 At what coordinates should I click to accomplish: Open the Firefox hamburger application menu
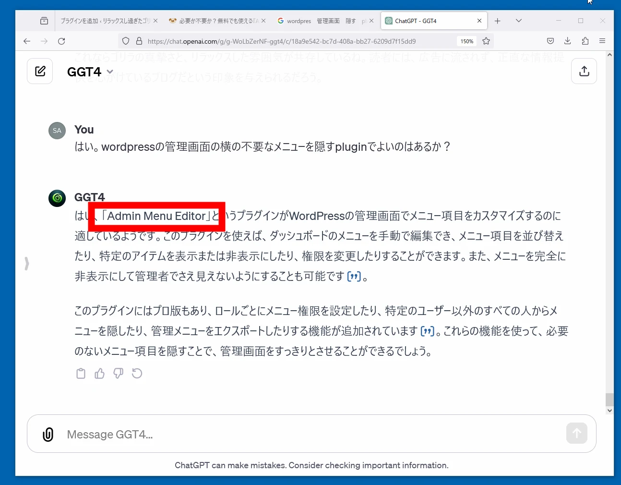[602, 41]
